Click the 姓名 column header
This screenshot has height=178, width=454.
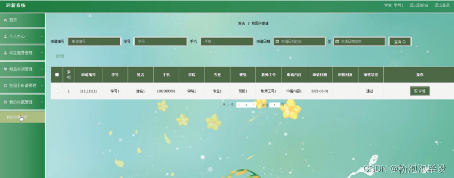tap(141, 75)
